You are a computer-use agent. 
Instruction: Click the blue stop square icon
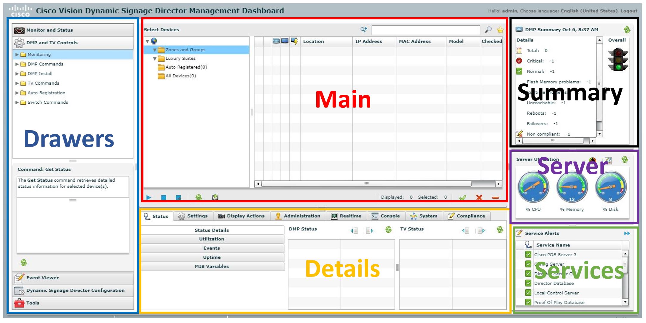(163, 197)
